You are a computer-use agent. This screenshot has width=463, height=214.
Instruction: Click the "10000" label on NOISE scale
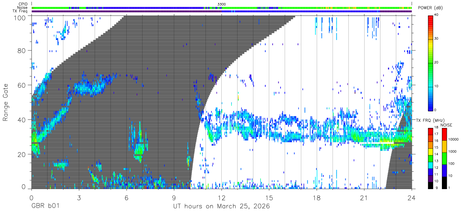tap(454, 139)
